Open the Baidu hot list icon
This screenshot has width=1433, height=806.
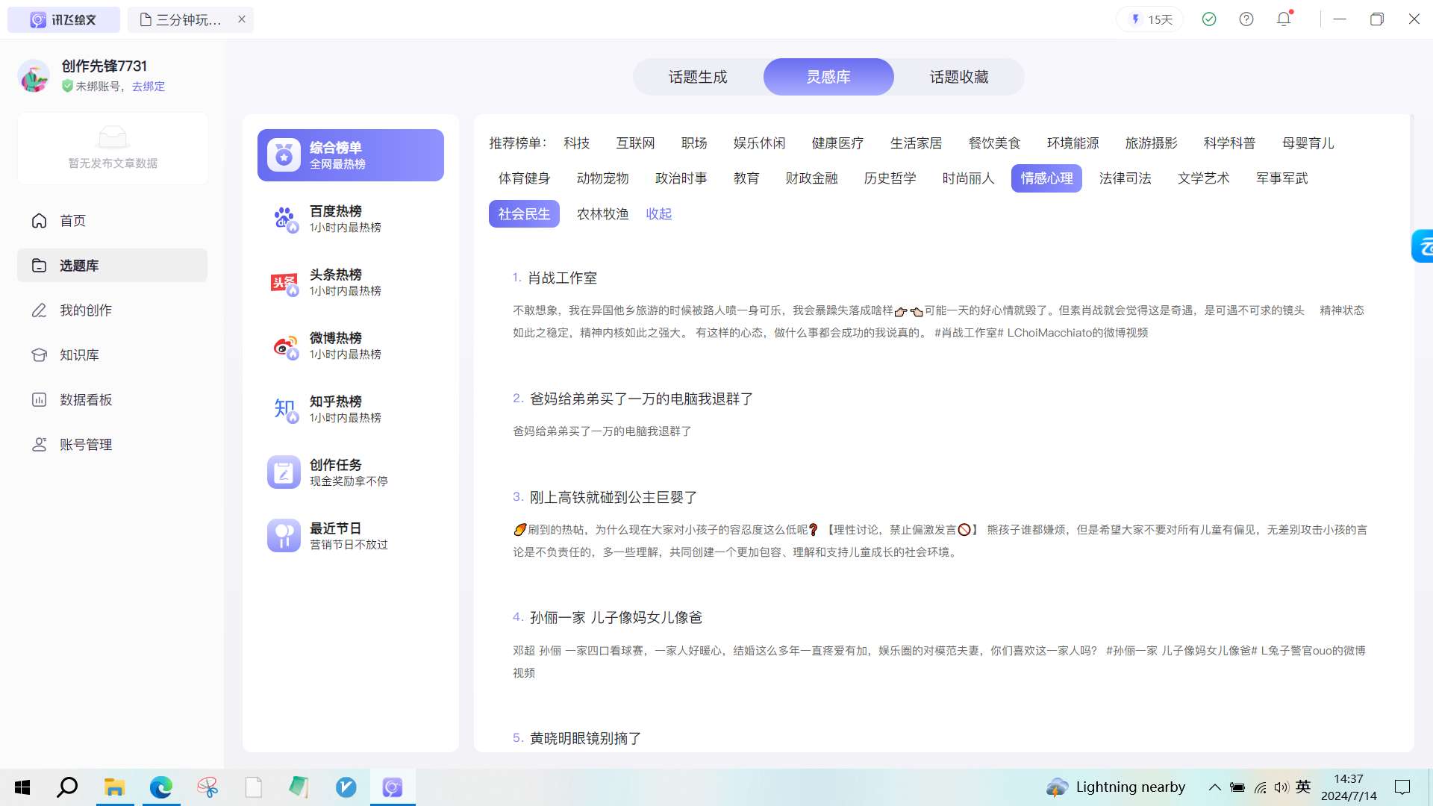point(284,219)
